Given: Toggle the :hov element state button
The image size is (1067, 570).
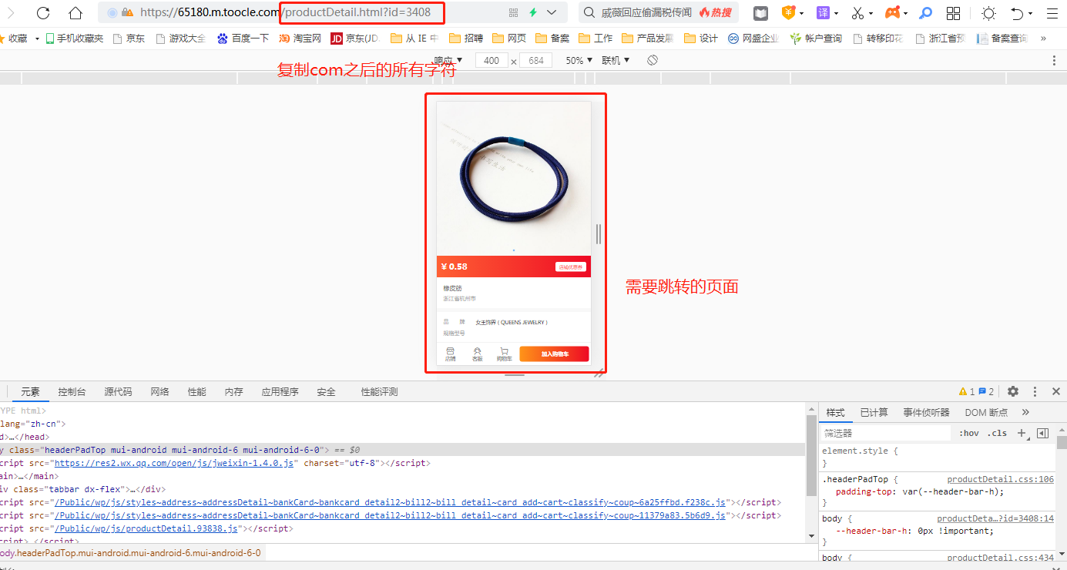Looking at the screenshot, I should pos(969,434).
